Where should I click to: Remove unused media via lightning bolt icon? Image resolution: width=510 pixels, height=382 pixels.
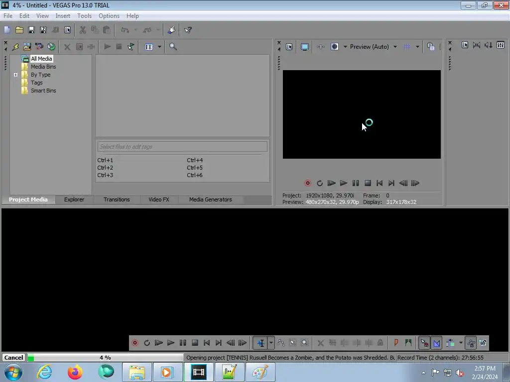click(x=15, y=47)
